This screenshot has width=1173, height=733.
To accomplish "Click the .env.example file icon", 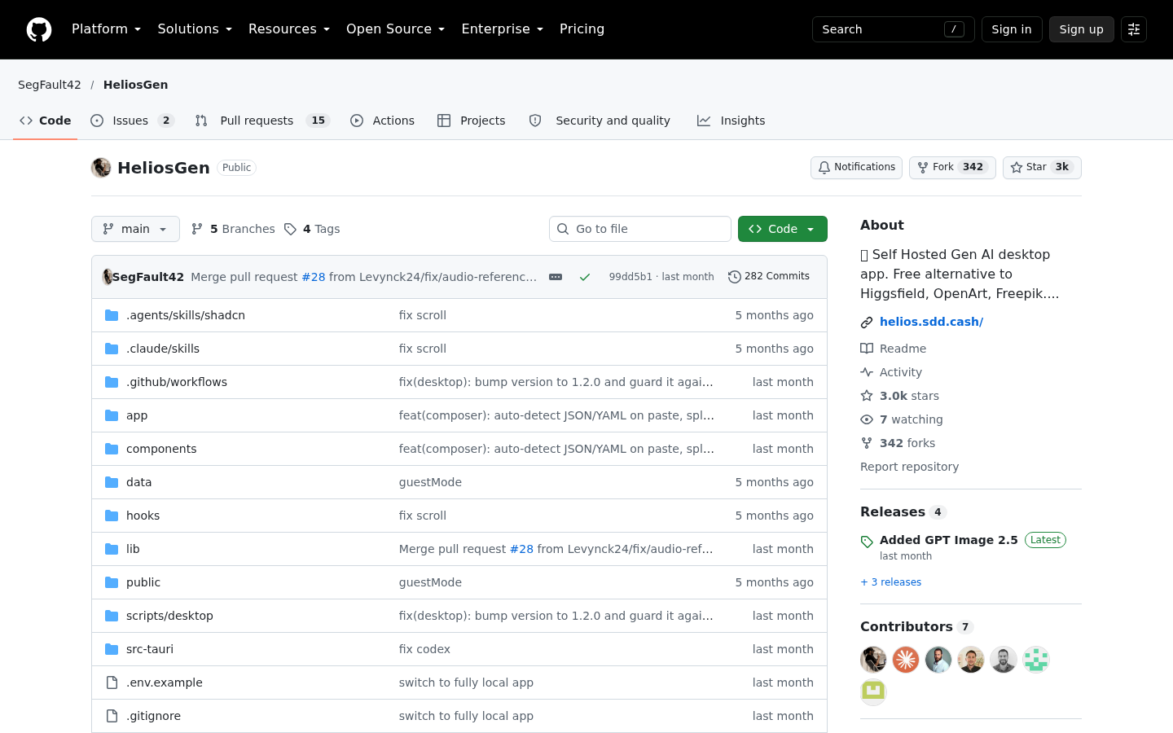I will 112,683.
